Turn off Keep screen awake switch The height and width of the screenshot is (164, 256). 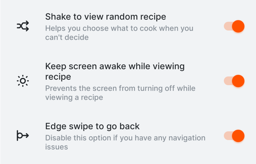tap(234, 81)
